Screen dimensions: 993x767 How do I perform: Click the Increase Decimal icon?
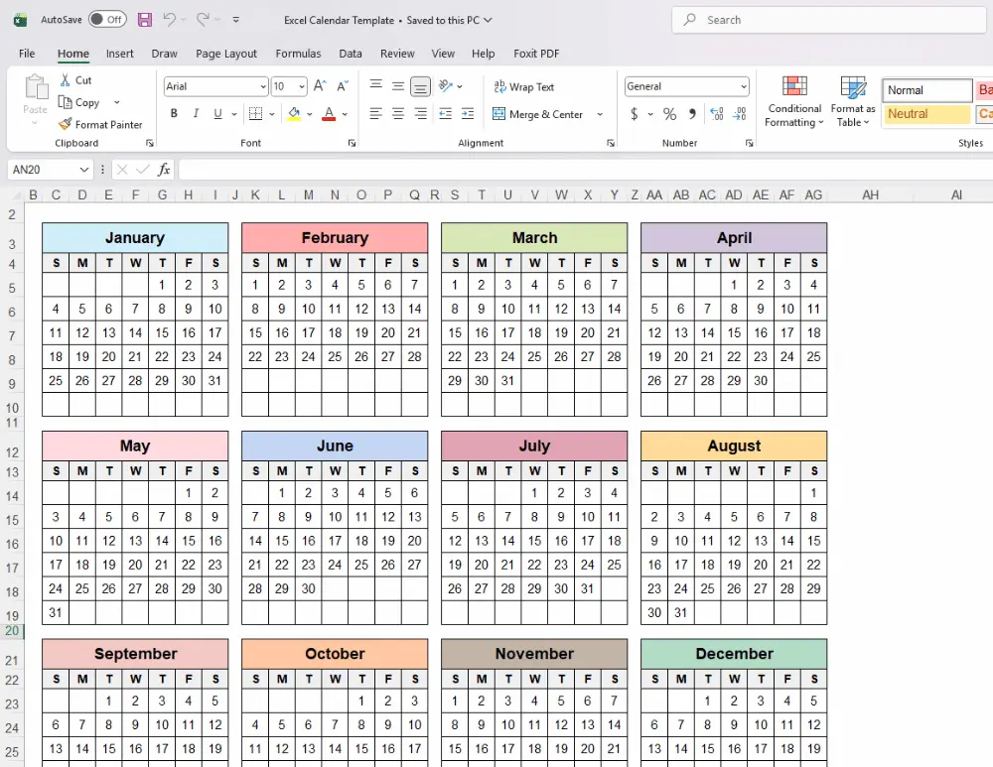(x=716, y=115)
